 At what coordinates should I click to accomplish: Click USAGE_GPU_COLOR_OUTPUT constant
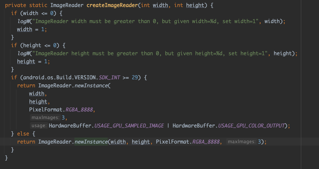click(251, 125)
